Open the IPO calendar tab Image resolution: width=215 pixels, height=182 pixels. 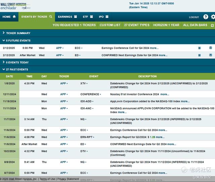point(104,17)
